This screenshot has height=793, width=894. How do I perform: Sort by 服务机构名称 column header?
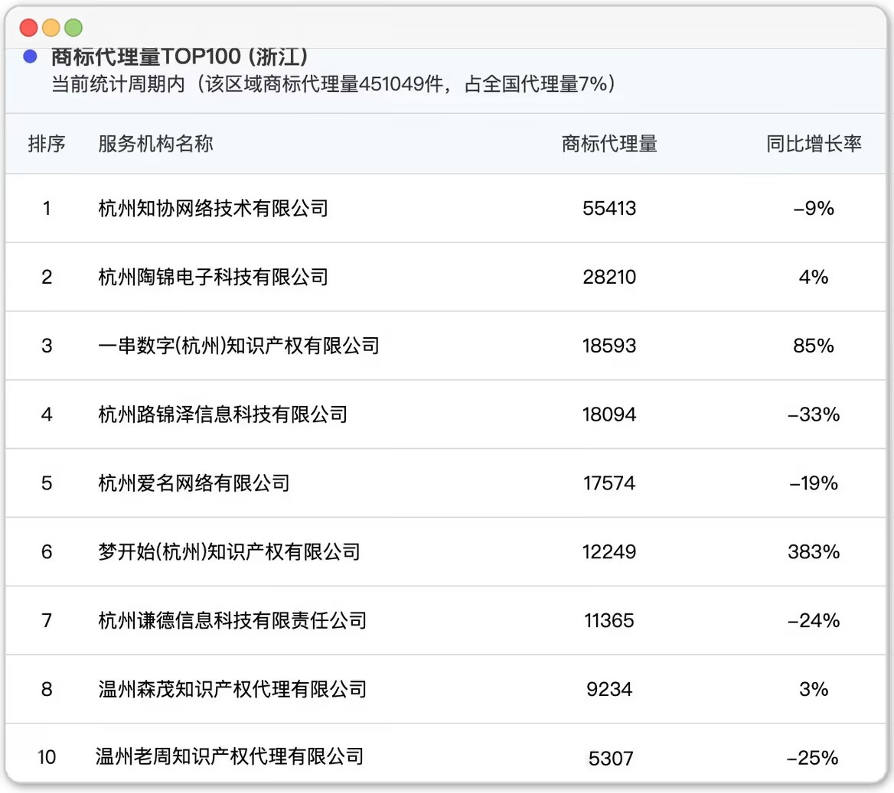click(x=155, y=144)
